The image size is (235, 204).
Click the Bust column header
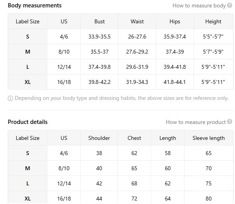coord(99,21)
